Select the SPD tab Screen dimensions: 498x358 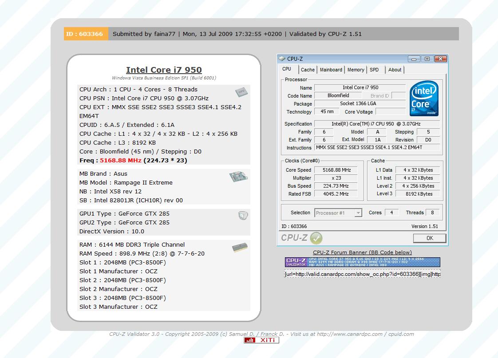(x=374, y=70)
